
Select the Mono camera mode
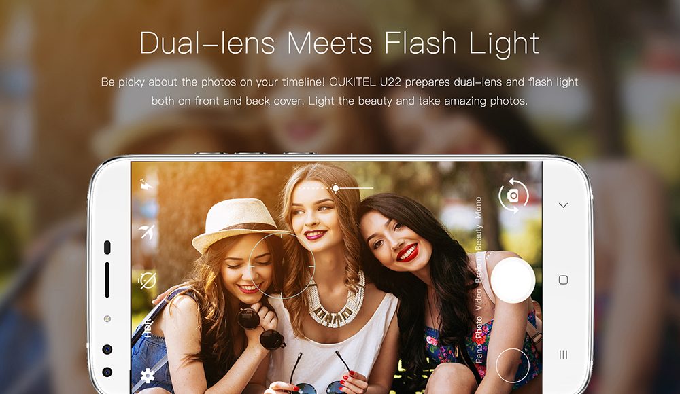point(478,208)
